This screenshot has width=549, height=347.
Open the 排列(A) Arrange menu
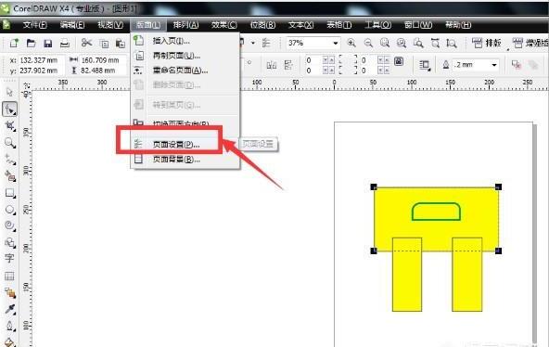click(185, 25)
